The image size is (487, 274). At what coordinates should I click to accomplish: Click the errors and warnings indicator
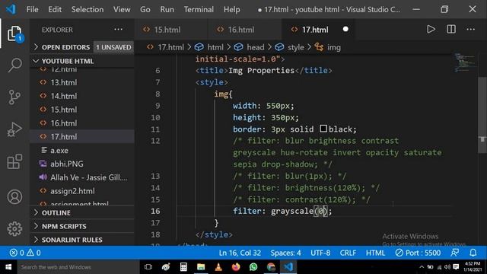[25, 253]
